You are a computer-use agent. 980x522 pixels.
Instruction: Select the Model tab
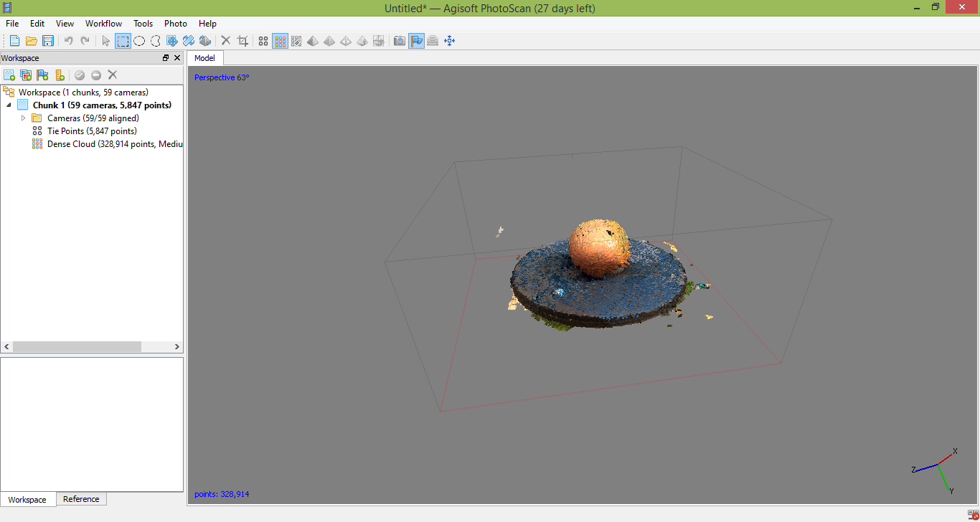coord(204,58)
